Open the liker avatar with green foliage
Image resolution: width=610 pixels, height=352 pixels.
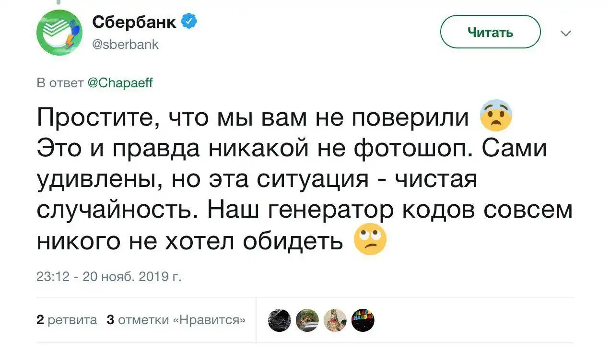pos(307,320)
